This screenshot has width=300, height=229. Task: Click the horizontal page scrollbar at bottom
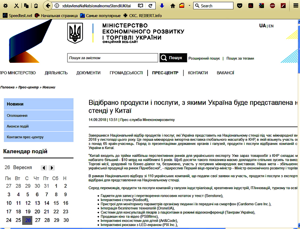coord(118,228)
